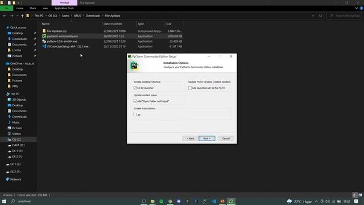Screen dimensions: 364x205
Task: Open Spotify from the taskbar
Action: click(162, 201)
